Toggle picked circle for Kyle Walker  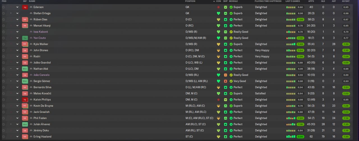(3, 44)
